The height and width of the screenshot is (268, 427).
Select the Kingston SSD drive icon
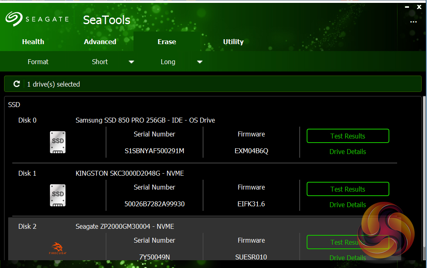[58, 195]
